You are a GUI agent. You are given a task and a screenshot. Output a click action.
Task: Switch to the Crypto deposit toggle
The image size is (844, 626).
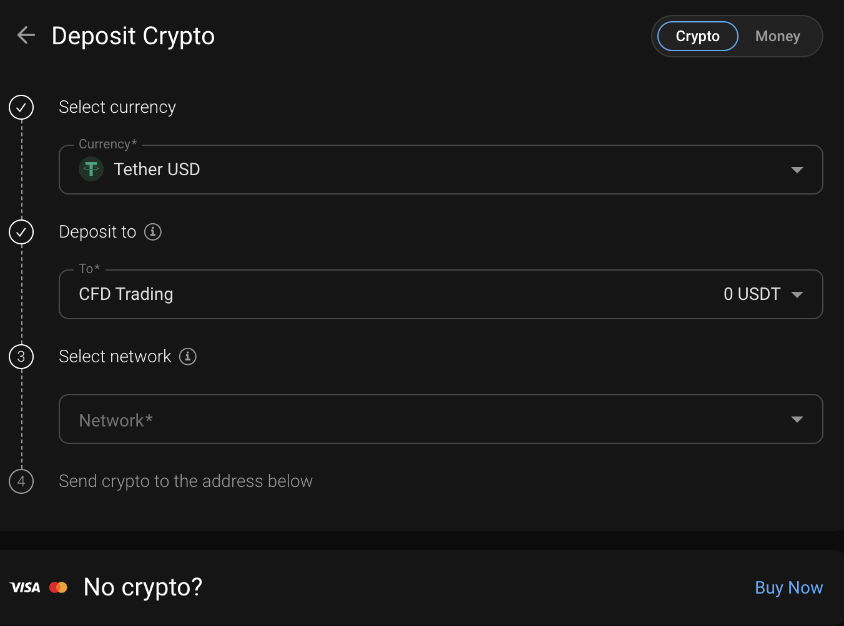click(698, 36)
